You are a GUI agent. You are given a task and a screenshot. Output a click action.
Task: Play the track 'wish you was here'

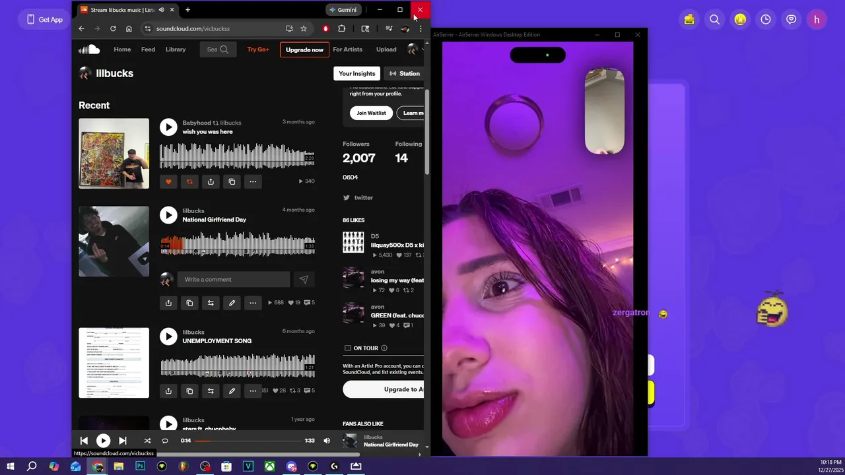click(168, 127)
